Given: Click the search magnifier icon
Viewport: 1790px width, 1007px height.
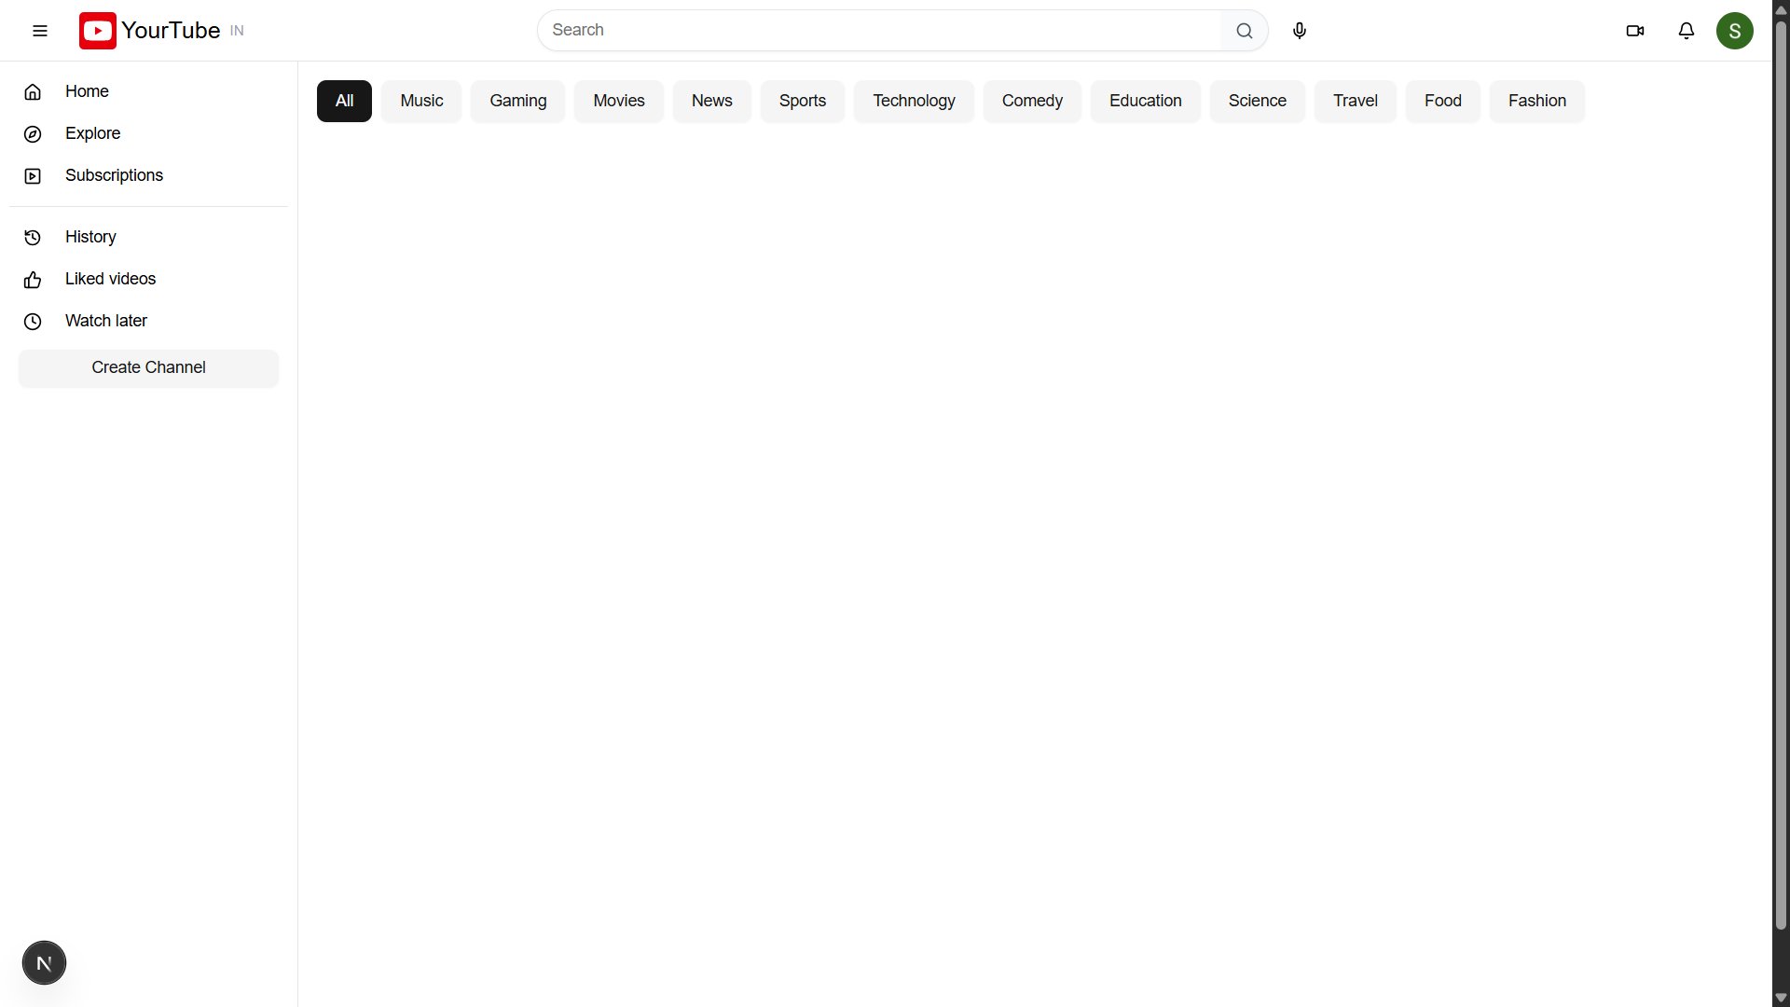Looking at the screenshot, I should (x=1244, y=31).
